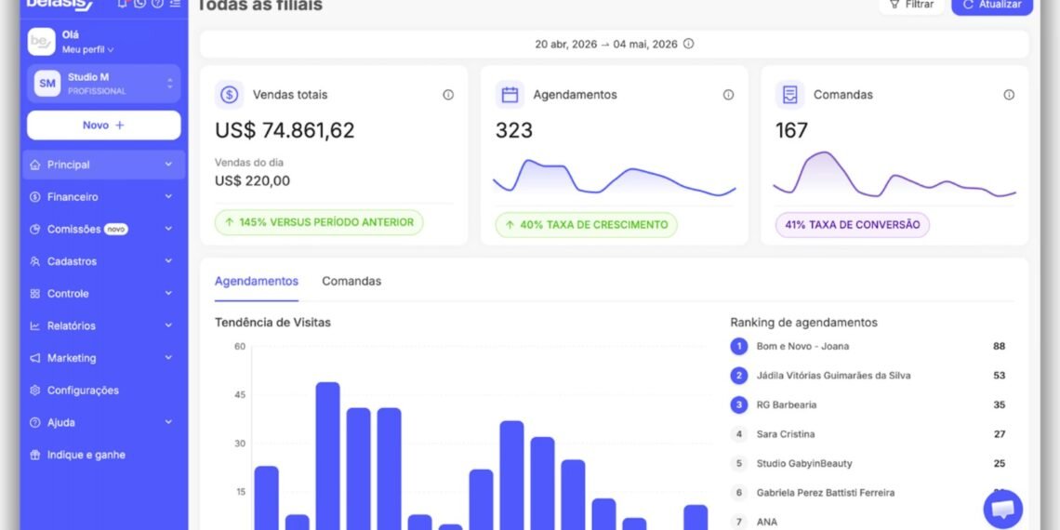Open the Studio M branch selector arrows
1060x530 pixels.
[x=169, y=83]
